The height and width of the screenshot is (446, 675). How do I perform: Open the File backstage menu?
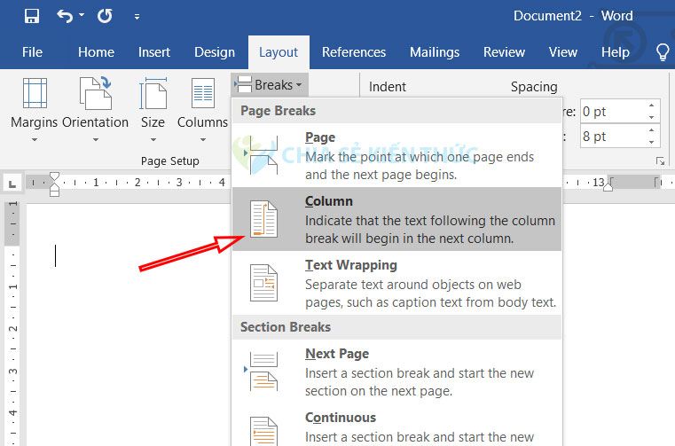point(32,52)
